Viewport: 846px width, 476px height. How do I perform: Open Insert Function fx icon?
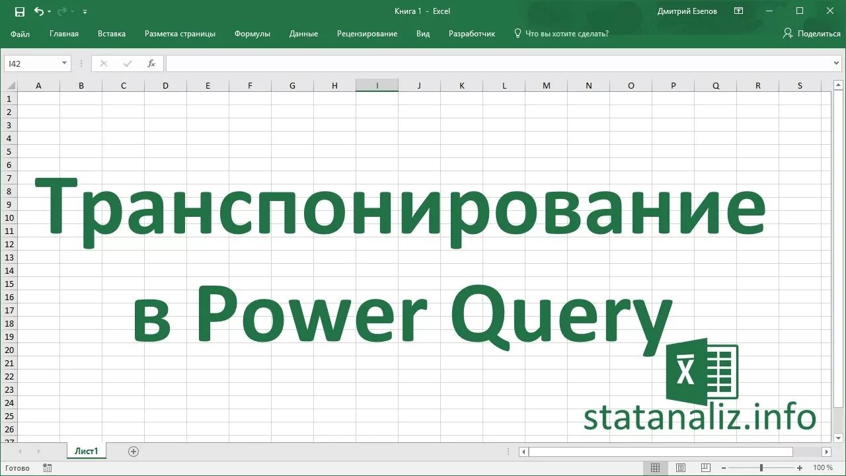point(151,63)
